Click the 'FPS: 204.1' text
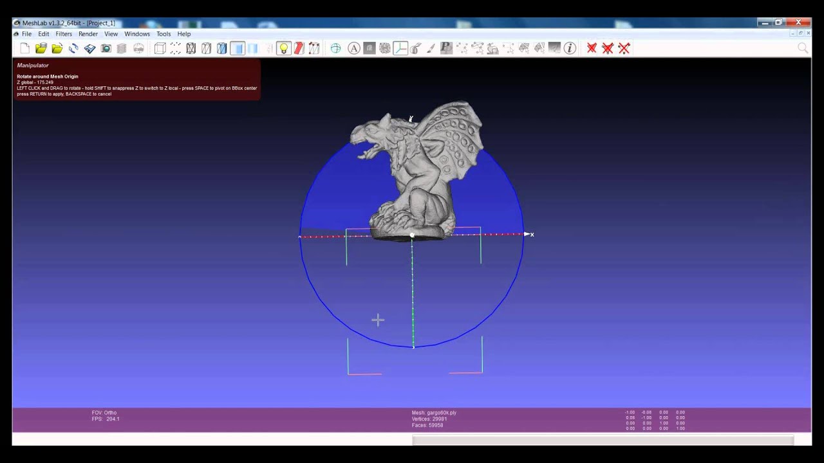This screenshot has height=463, width=824. (106, 419)
